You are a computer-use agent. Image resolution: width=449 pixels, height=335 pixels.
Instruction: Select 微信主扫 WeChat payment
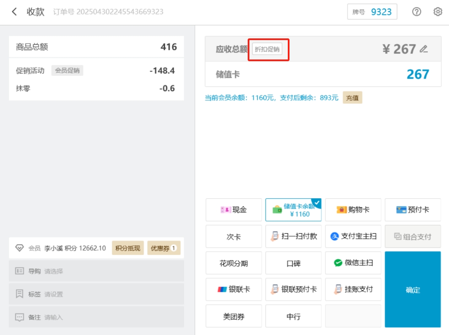(x=353, y=263)
